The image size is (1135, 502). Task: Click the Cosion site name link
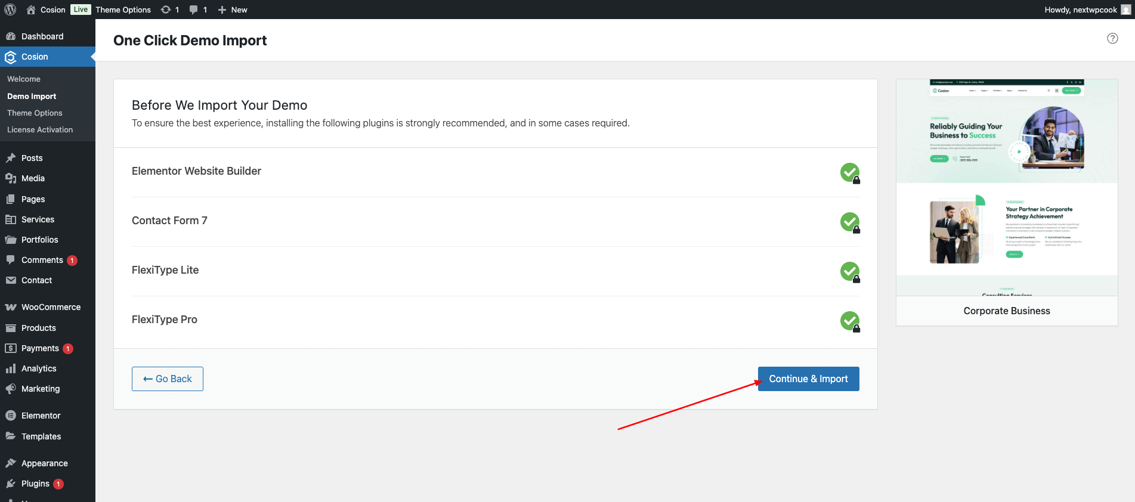click(53, 10)
